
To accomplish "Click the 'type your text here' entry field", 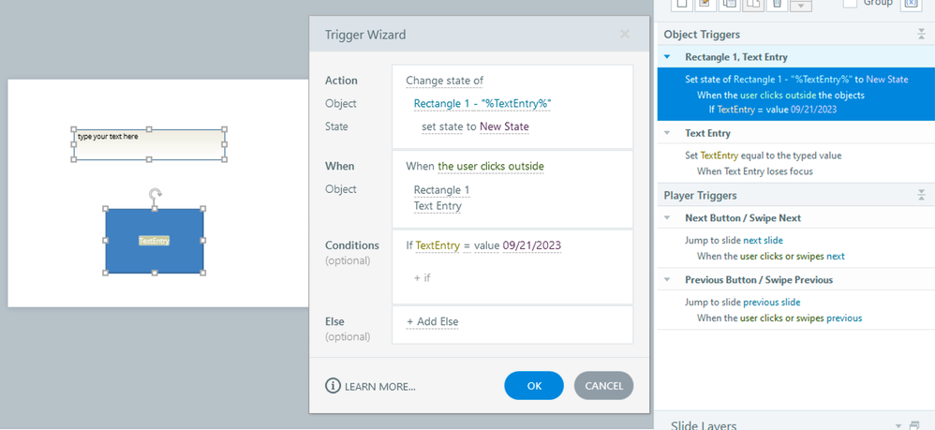I will [x=149, y=144].
